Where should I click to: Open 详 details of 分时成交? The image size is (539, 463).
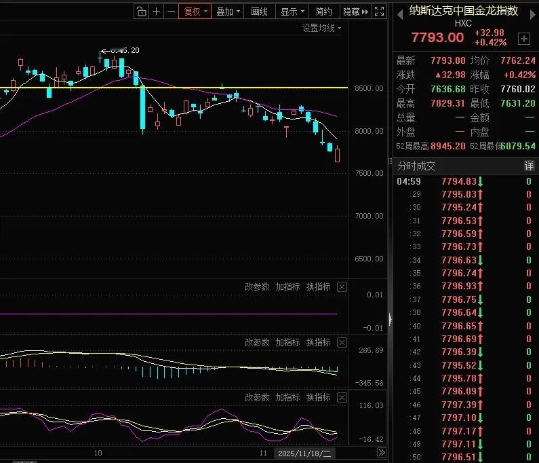[529, 166]
